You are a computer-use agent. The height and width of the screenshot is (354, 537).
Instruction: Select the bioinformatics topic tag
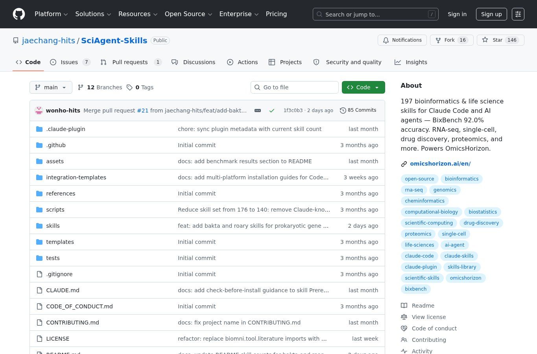[461, 179]
